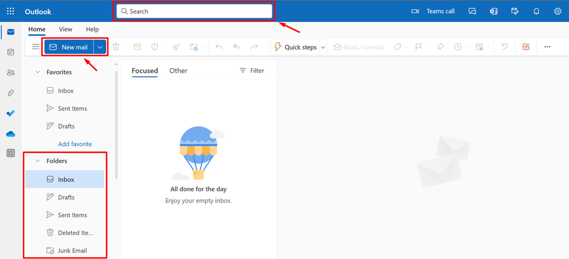Open the Snooze clock dropdown arrow
569x259 pixels.
point(467,47)
